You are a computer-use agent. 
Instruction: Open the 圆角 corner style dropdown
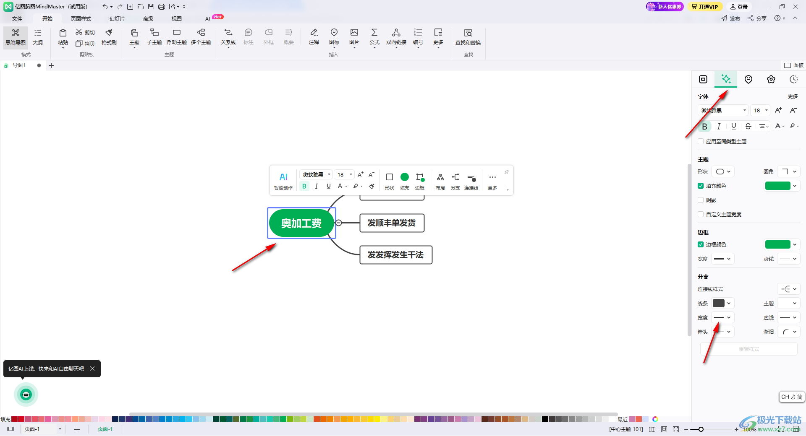coord(789,171)
